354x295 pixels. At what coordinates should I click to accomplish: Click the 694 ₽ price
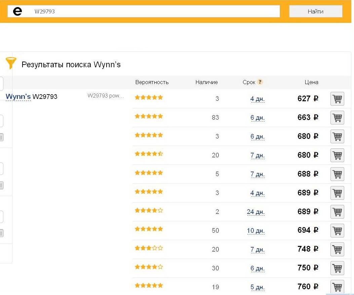308,230
